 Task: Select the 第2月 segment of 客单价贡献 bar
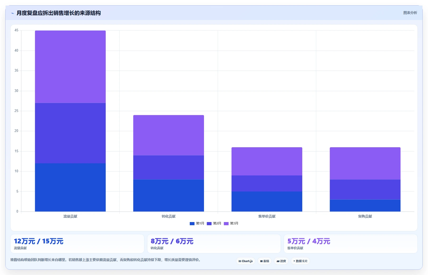coord(267,183)
